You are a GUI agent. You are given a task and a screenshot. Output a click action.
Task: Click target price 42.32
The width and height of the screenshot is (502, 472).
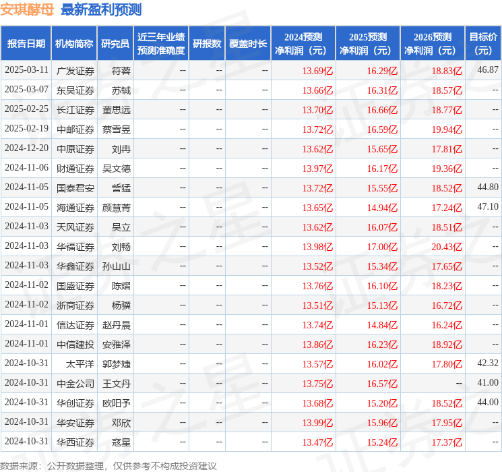[x=488, y=363]
